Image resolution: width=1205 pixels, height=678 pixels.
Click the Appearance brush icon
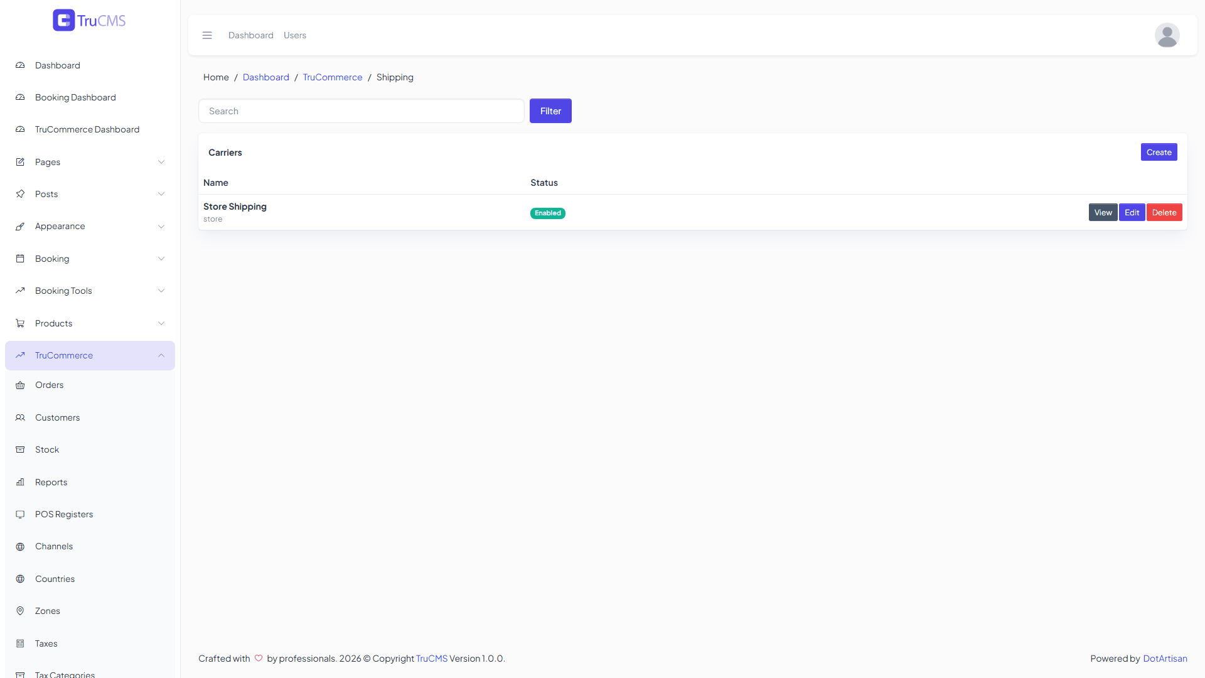(20, 226)
